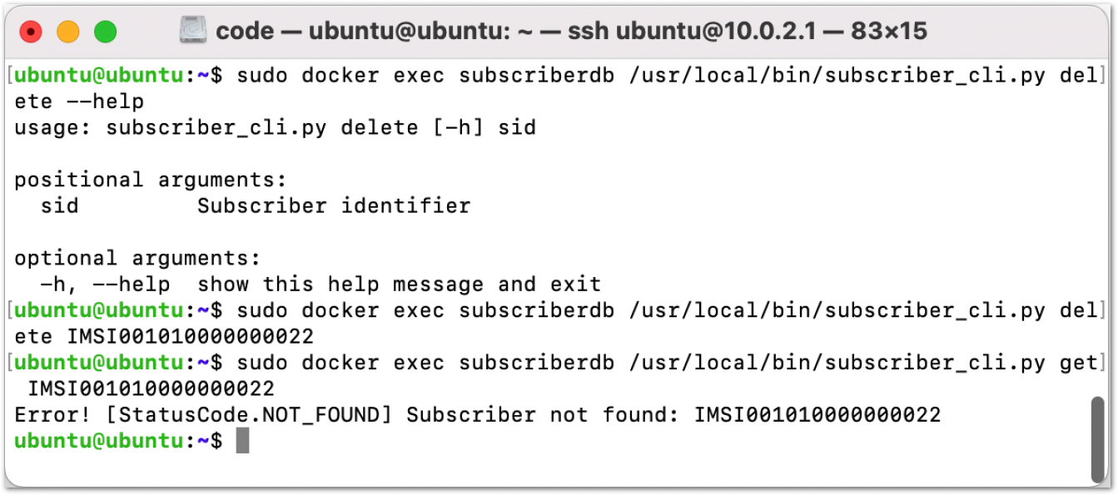Click the 'get' word ending the last command
This screenshot has height=495, width=1118.
[1079, 363]
